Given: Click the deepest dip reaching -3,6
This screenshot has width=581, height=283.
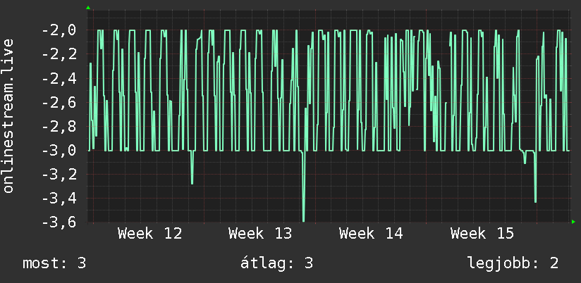Looking at the screenshot, I should pyautogui.click(x=303, y=218).
